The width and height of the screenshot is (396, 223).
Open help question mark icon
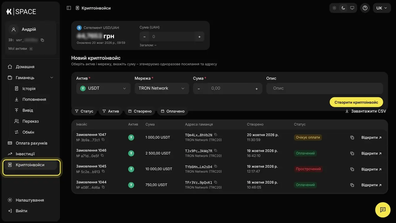tap(365, 8)
